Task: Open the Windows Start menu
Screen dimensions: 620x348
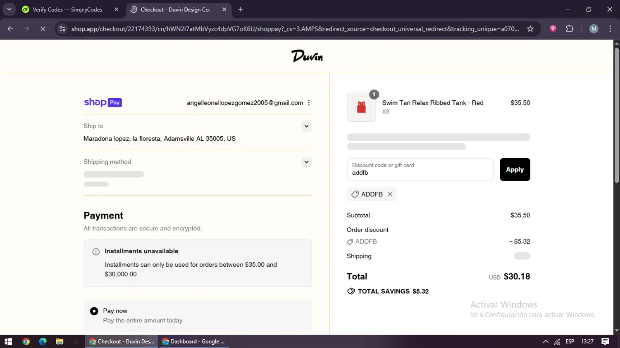Action: pos(8,341)
